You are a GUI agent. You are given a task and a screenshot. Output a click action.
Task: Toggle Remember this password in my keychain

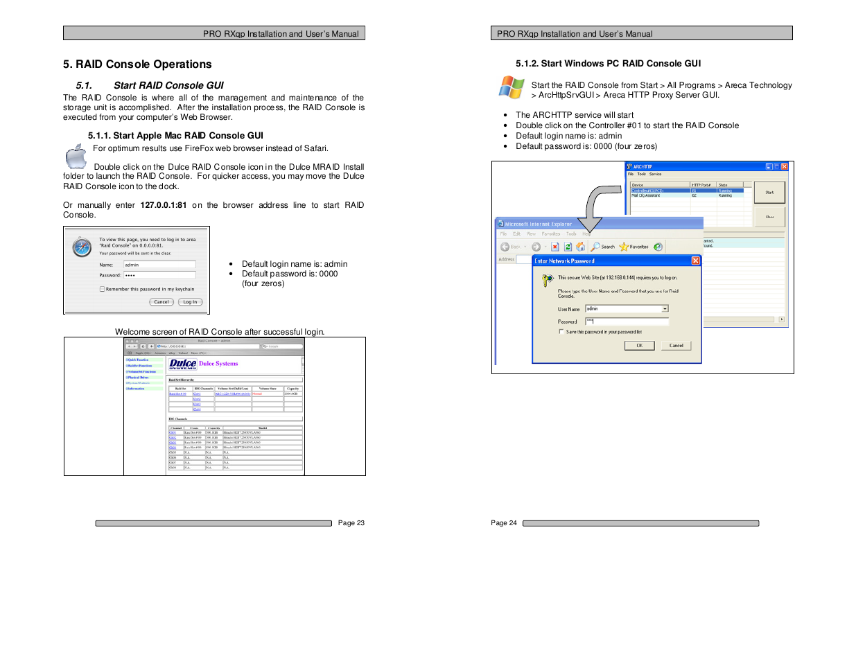point(102,289)
